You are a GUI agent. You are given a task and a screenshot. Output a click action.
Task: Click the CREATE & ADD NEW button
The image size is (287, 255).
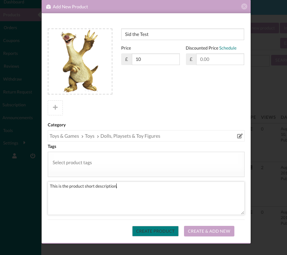pos(209,231)
